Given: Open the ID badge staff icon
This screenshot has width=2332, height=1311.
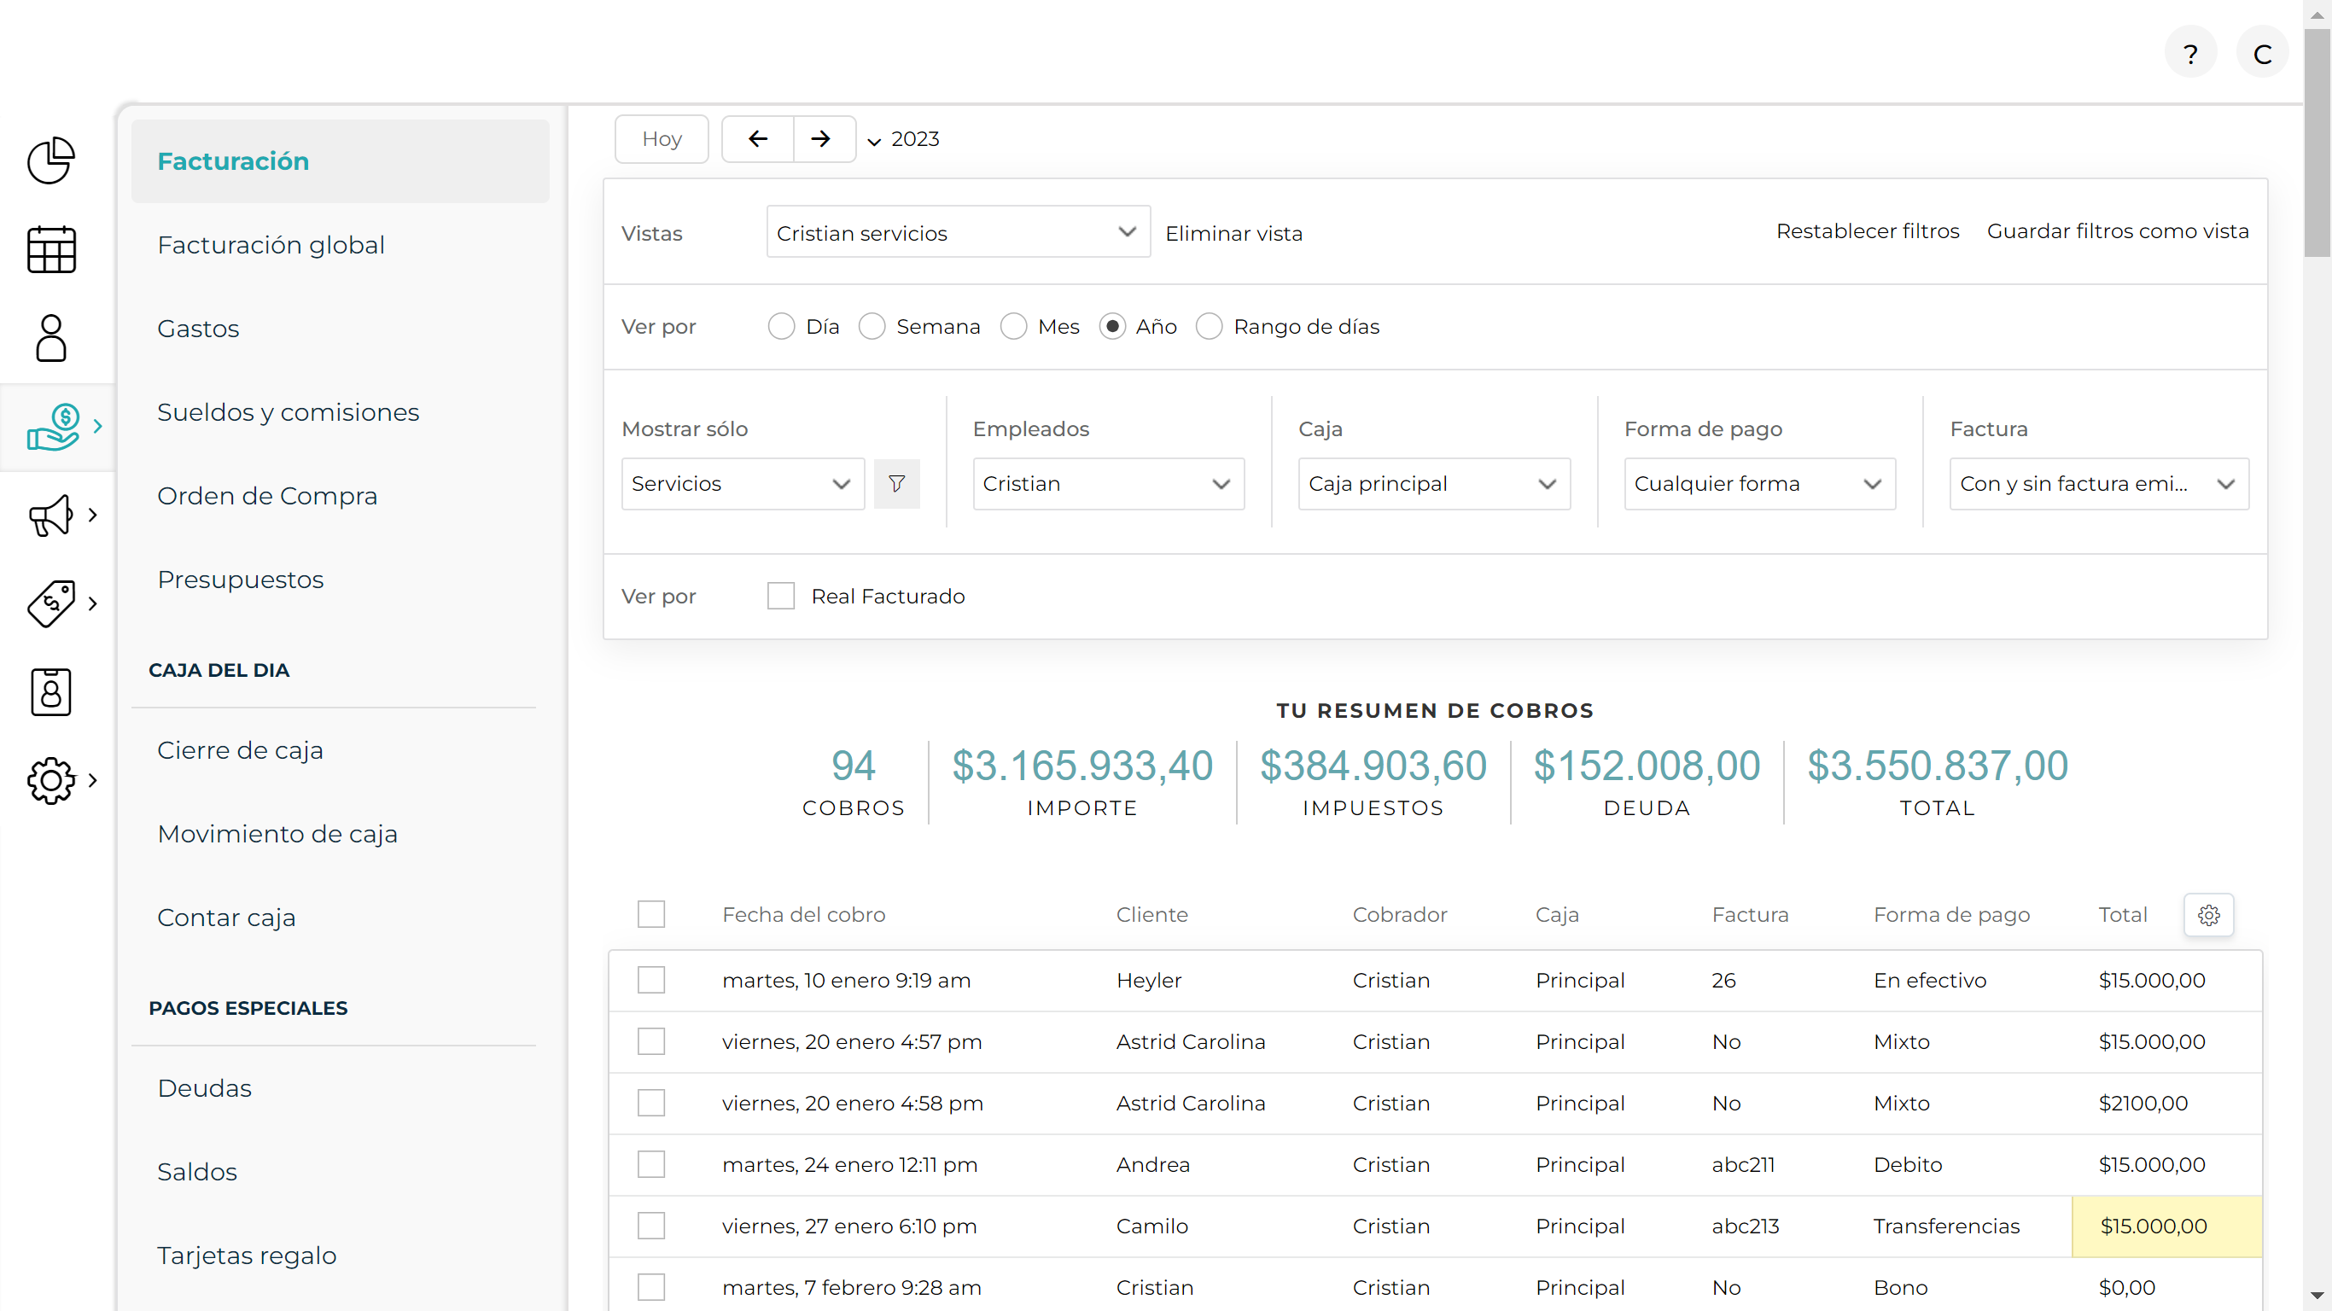Looking at the screenshot, I should [50, 691].
